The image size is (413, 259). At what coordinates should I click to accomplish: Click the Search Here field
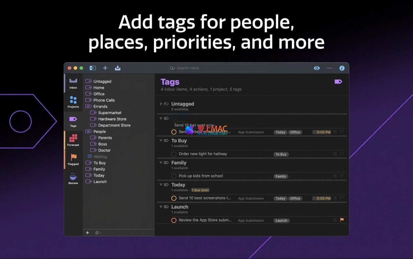(x=217, y=68)
